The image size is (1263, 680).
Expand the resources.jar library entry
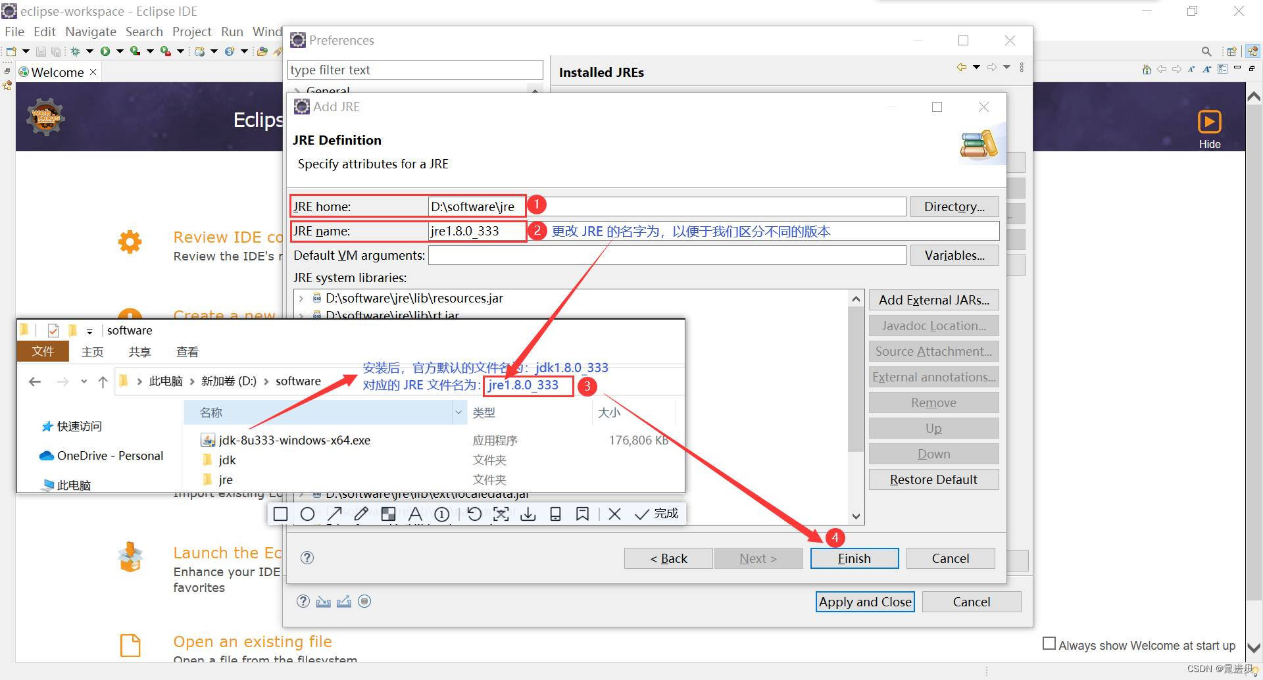[301, 298]
